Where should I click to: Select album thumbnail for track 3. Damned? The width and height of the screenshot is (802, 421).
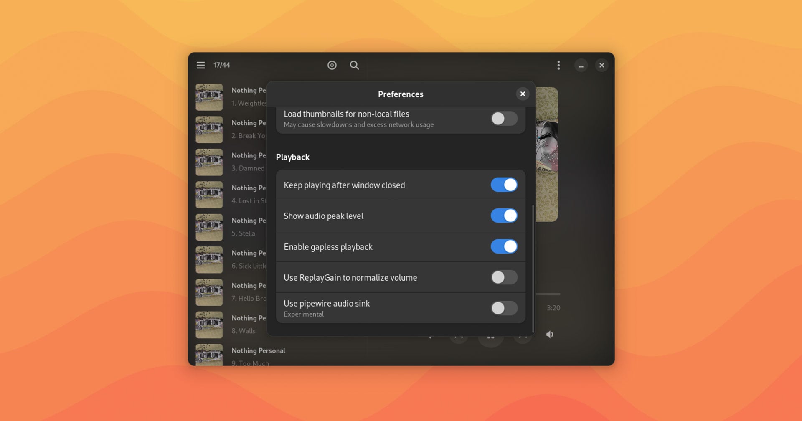pos(209,162)
